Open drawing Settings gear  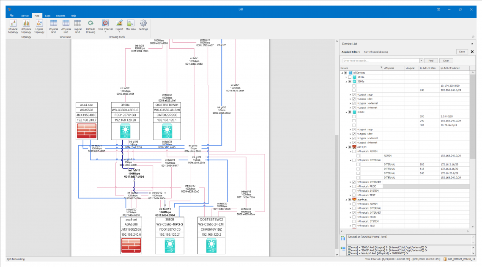[x=143, y=23]
